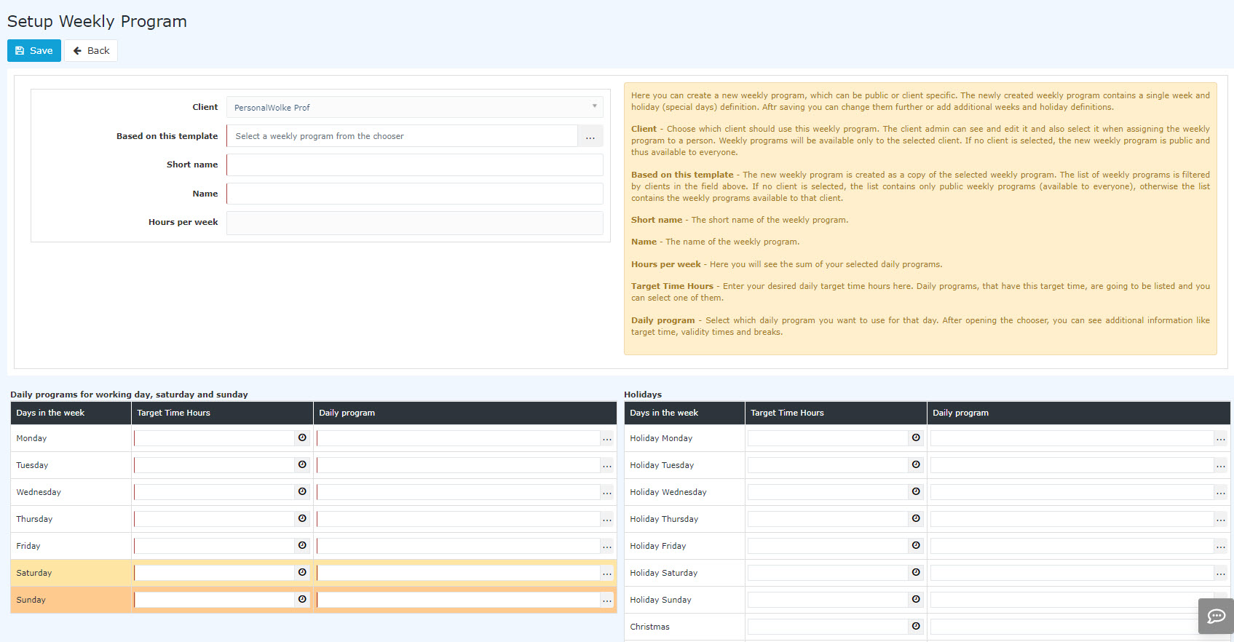Image resolution: width=1234 pixels, height=642 pixels.
Task: Click the clock icon for Holiday Monday
Action: click(916, 437)
